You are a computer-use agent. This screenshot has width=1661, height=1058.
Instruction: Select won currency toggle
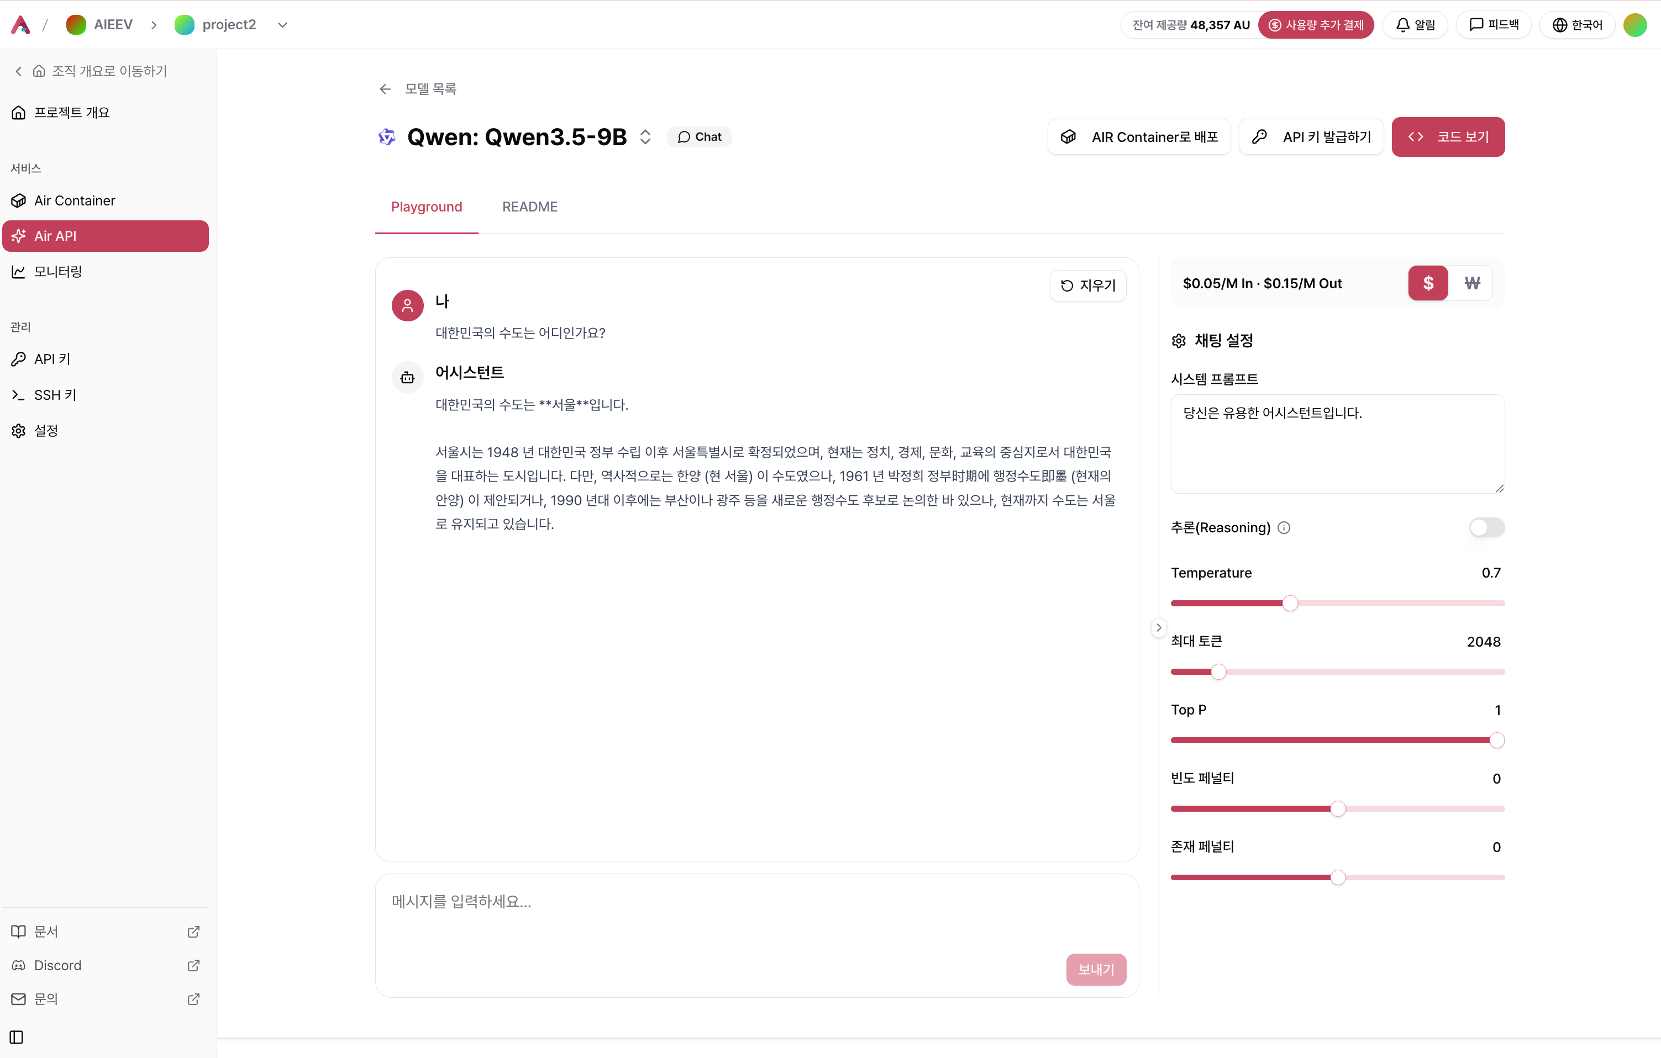1471,283
